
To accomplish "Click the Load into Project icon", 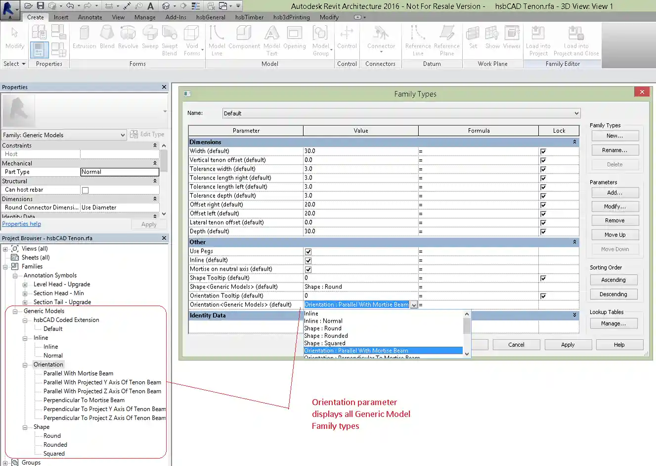I will click(x=538, y=39).
